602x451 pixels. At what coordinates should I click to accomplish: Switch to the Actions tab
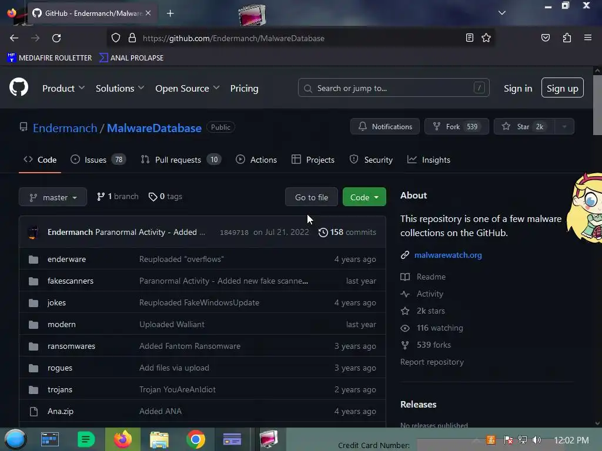pos(256,160)
